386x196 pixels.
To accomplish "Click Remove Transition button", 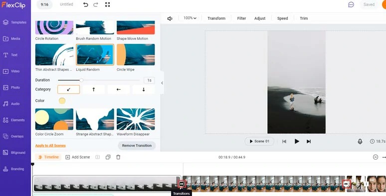I will [137, 146].
